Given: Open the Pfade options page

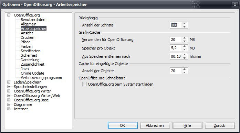Looking at the screenshot, I should click(25, 42).
